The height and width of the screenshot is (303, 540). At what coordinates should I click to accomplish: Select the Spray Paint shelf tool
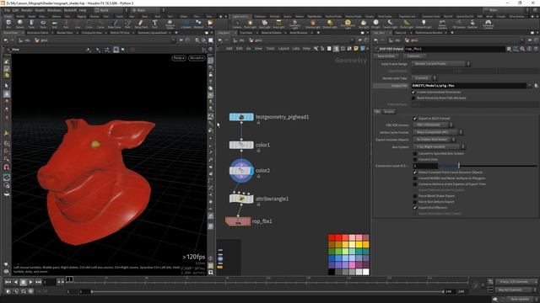(141, 24)
